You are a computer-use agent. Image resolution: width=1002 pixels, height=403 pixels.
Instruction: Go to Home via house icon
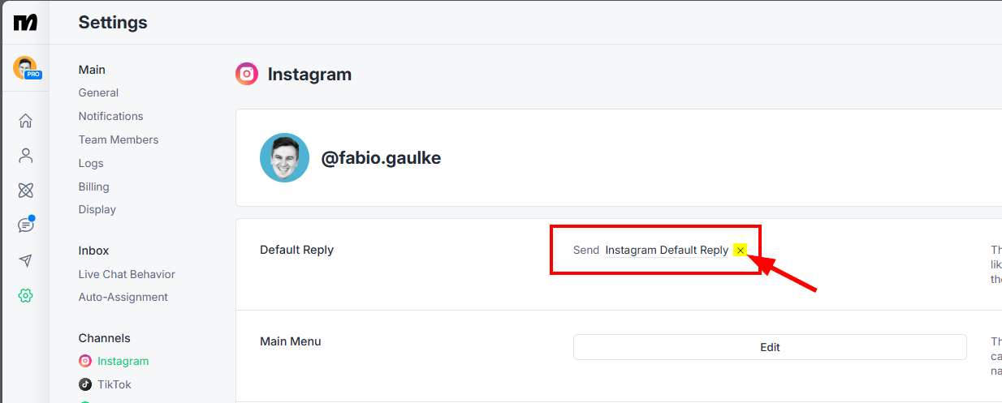(x=26, y=121)
